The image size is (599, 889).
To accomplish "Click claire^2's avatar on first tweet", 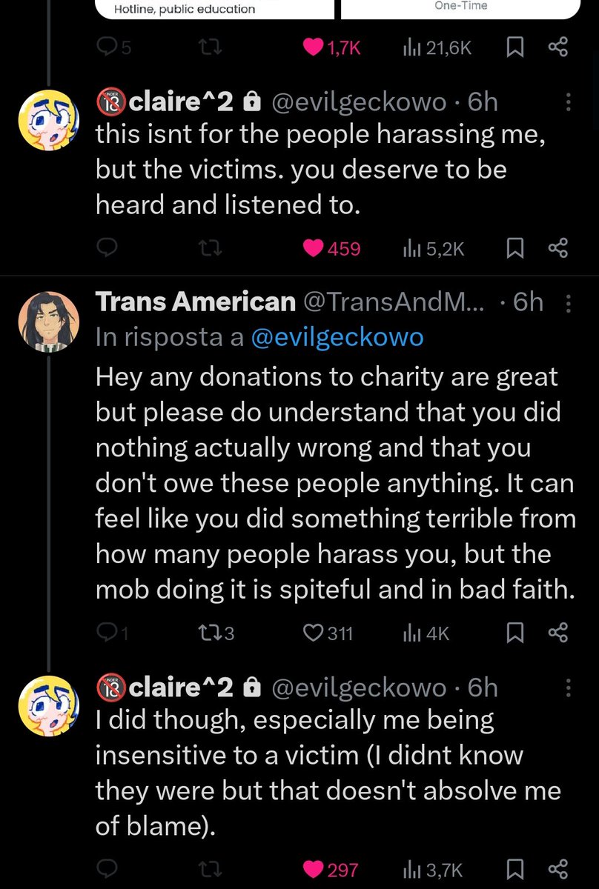I will (47, 121).
